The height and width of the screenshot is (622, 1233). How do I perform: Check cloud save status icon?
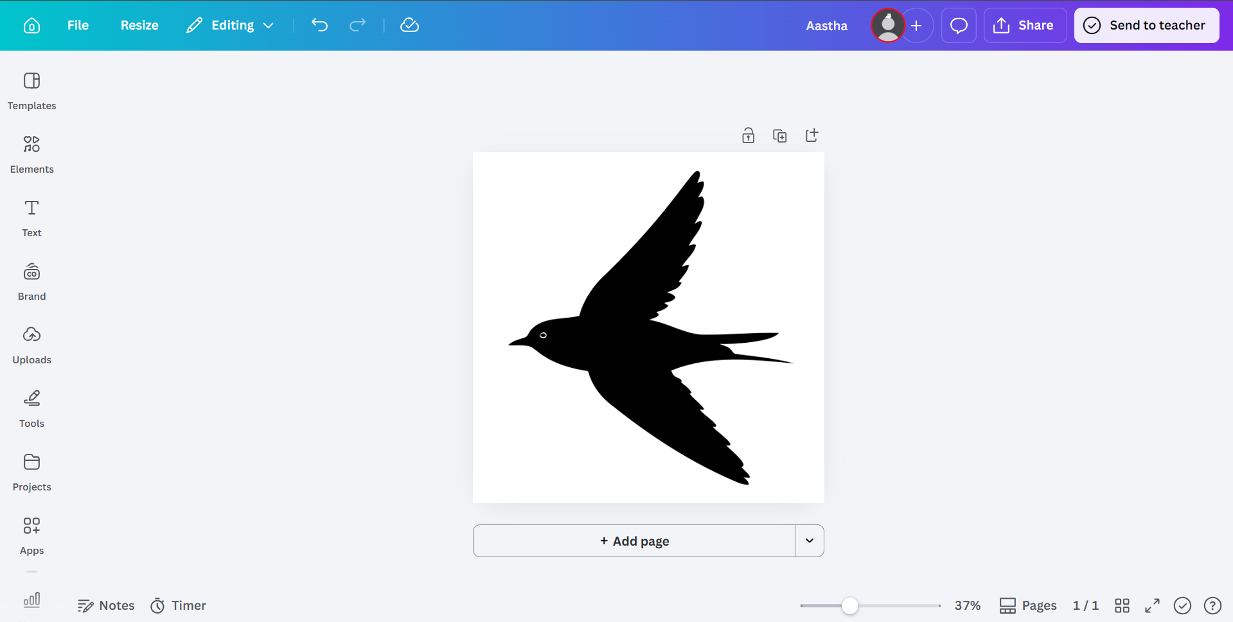point(409,25)
